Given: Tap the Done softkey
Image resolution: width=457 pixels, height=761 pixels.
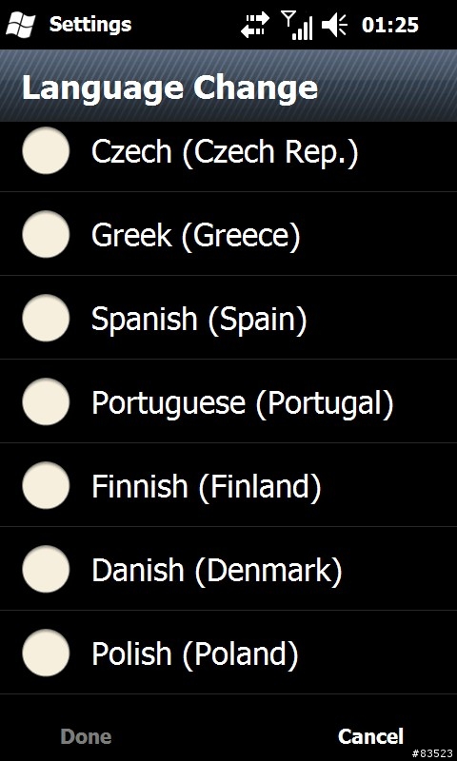Looking at the screenshot, I should point(86,736).
